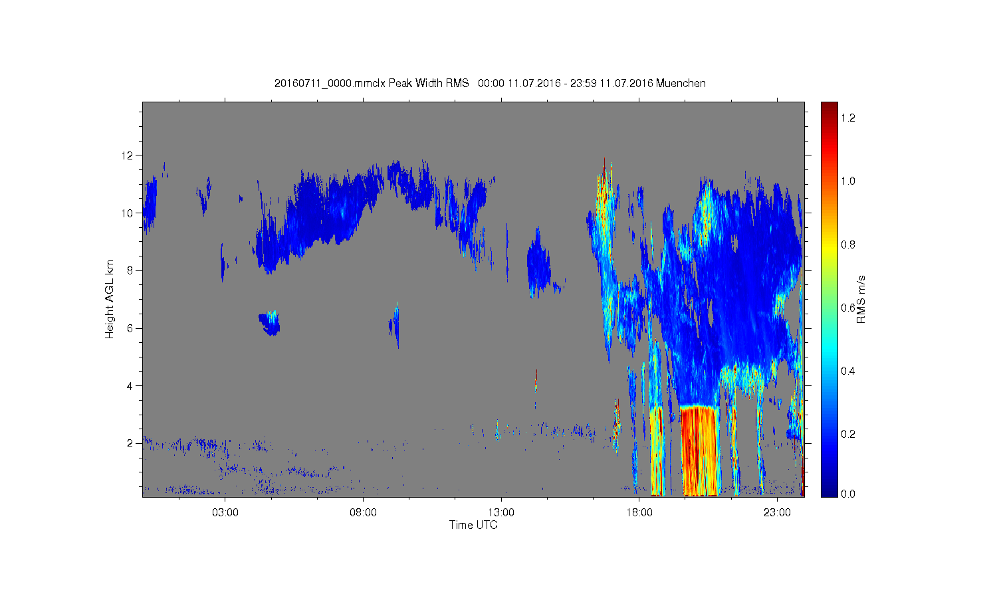997x598 pixels.
Task: Click the colorbar value 1.2
Action: 847,118
